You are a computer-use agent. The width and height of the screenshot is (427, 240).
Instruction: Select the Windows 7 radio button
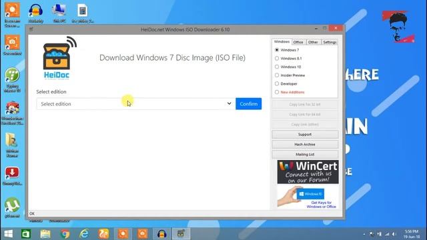pos(277,50)
